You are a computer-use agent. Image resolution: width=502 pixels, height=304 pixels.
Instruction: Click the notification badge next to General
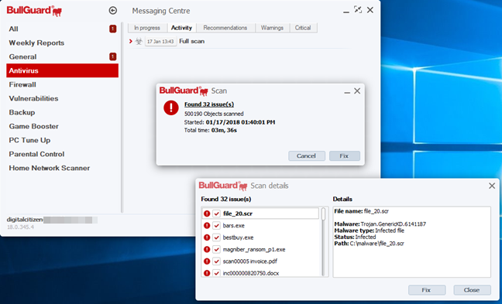pyautogui.click(x=112, y=56)
